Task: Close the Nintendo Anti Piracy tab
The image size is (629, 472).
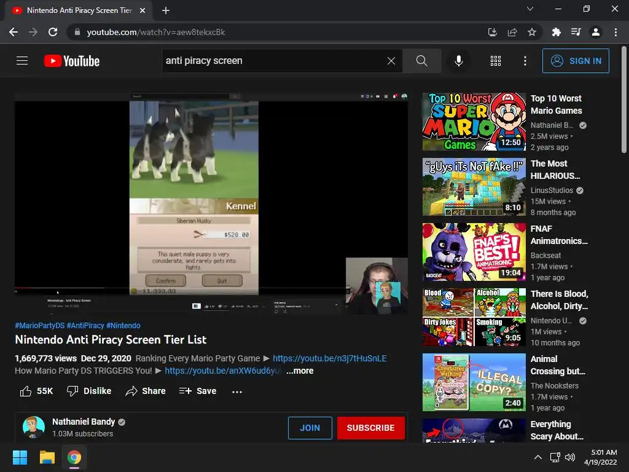Action: [x=143, y=10]
